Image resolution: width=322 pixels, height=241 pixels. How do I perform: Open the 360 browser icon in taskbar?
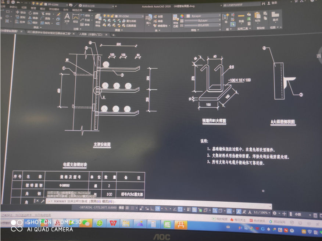pyautogui.click(x=99, y=223)
